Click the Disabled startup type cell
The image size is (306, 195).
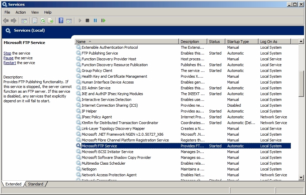(x=234, y=105)
